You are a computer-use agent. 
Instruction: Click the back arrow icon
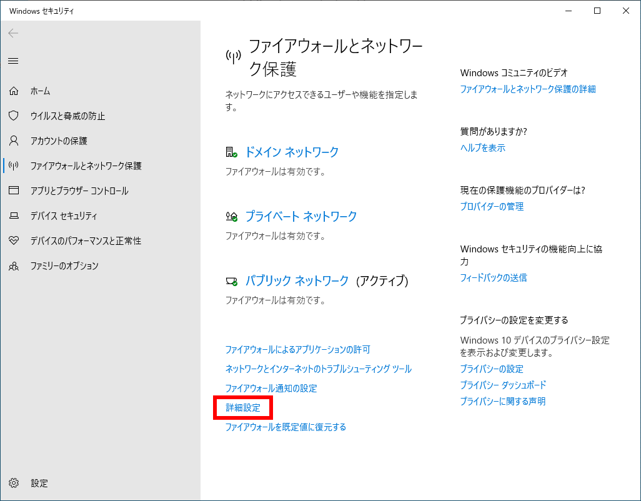[x=13, y=33]
